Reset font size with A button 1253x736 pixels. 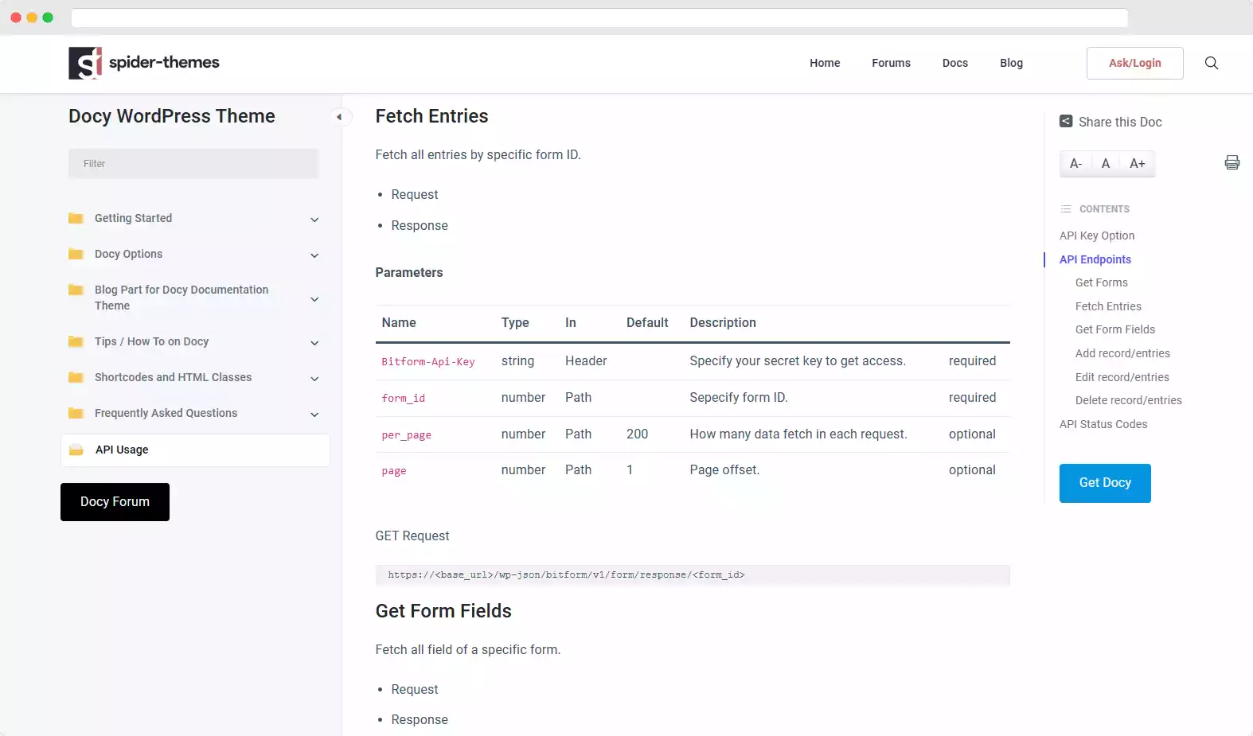(1106, 163)
